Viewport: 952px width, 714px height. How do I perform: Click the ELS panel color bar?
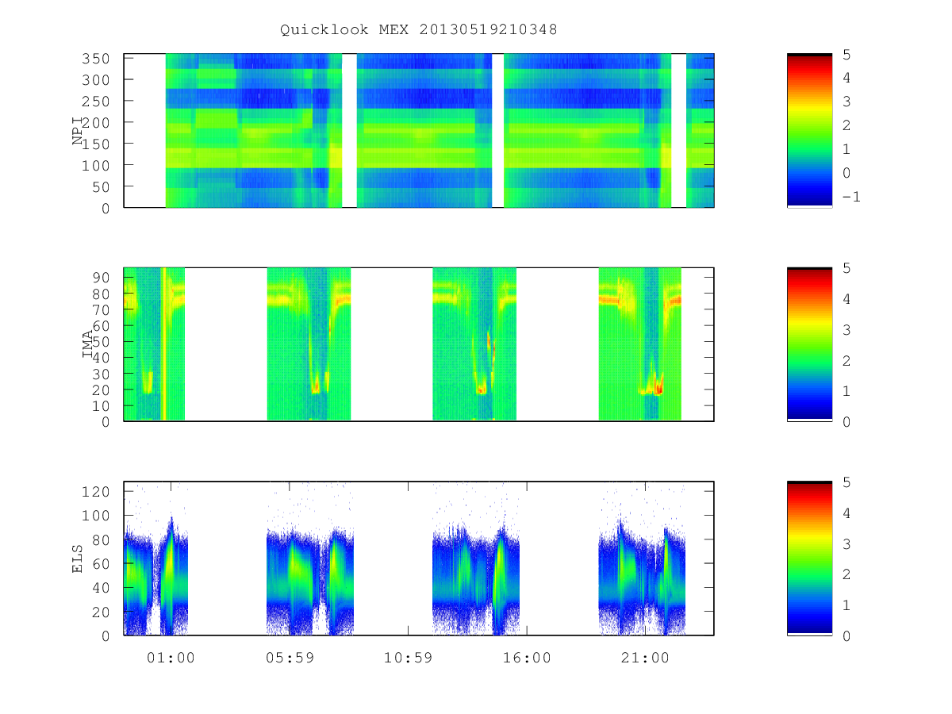(x=809, y=559)
